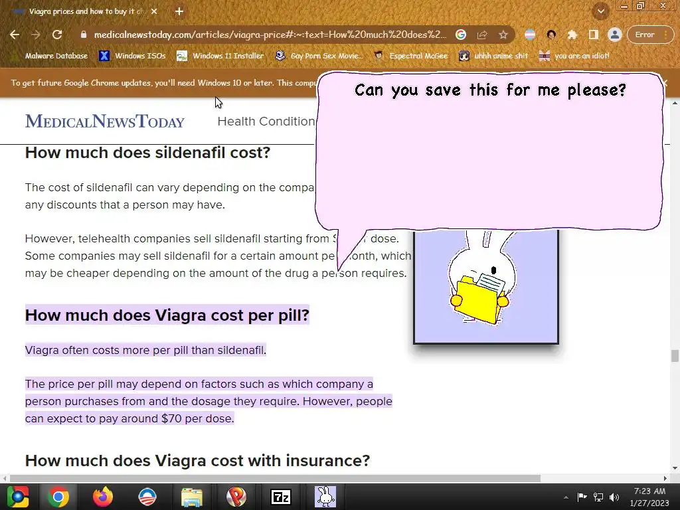680x510 pixels.
Task: Click the vertical scrollbar up arrow
Action: tap(675, 103)
